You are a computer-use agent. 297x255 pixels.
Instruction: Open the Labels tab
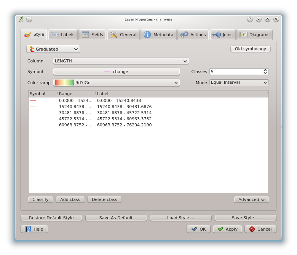pos(63,35)
